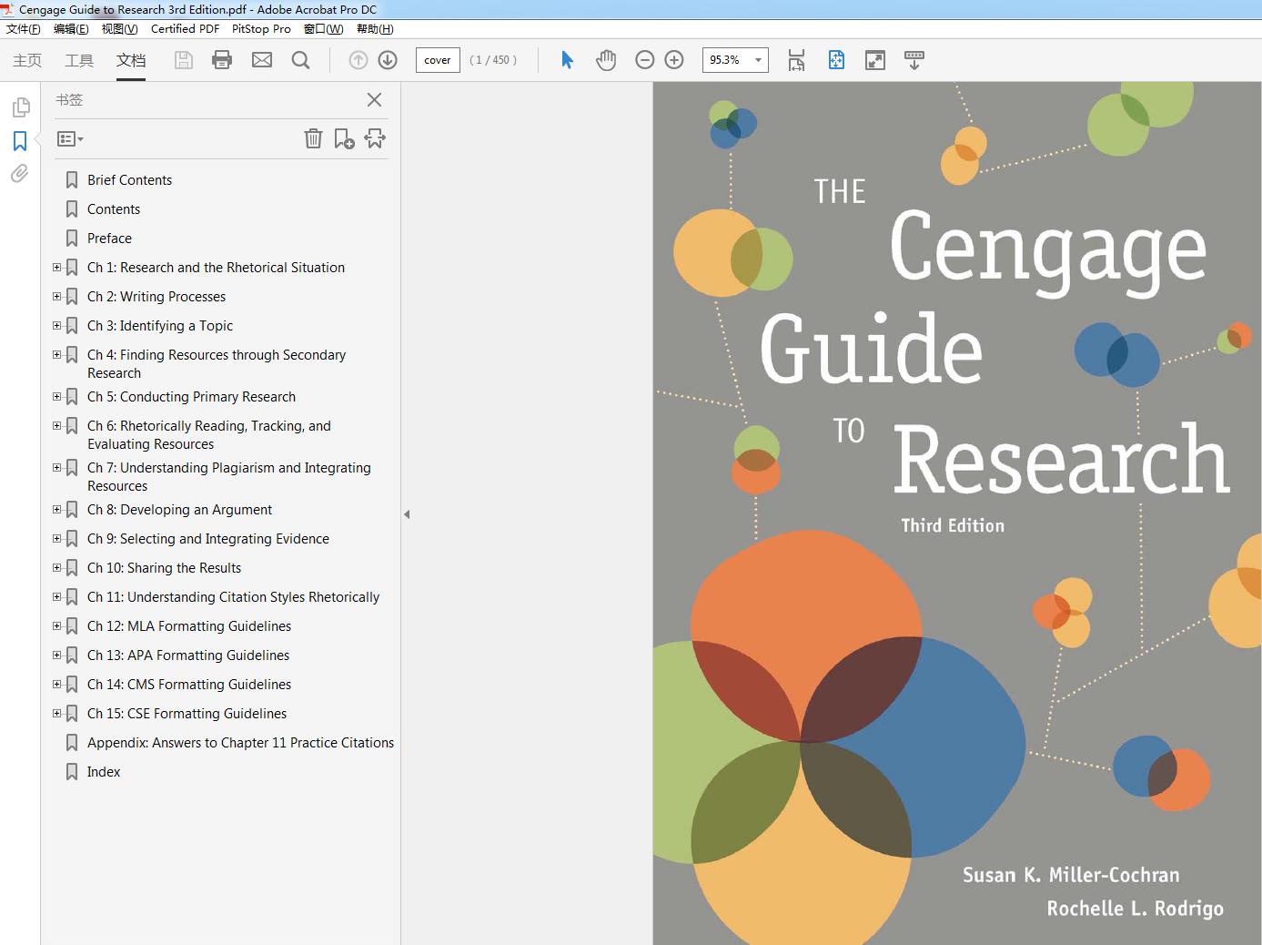Screen dimensions: 1262x945
Task: Expand Ch 8 Developing an Argument
Action: tap(56, 510)
